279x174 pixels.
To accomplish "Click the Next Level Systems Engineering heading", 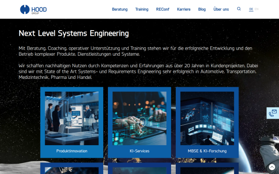I will (73, 33).
